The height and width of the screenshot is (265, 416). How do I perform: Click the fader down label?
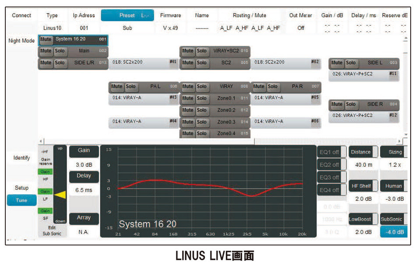click(x=60, y=221)
